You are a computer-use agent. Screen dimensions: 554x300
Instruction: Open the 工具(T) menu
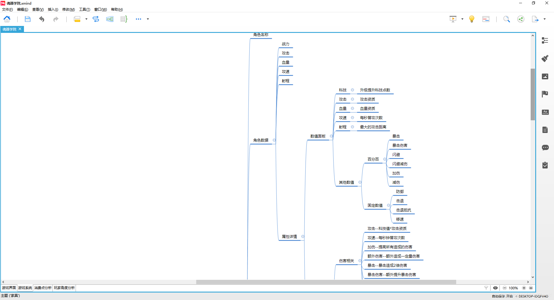point(85,10)
